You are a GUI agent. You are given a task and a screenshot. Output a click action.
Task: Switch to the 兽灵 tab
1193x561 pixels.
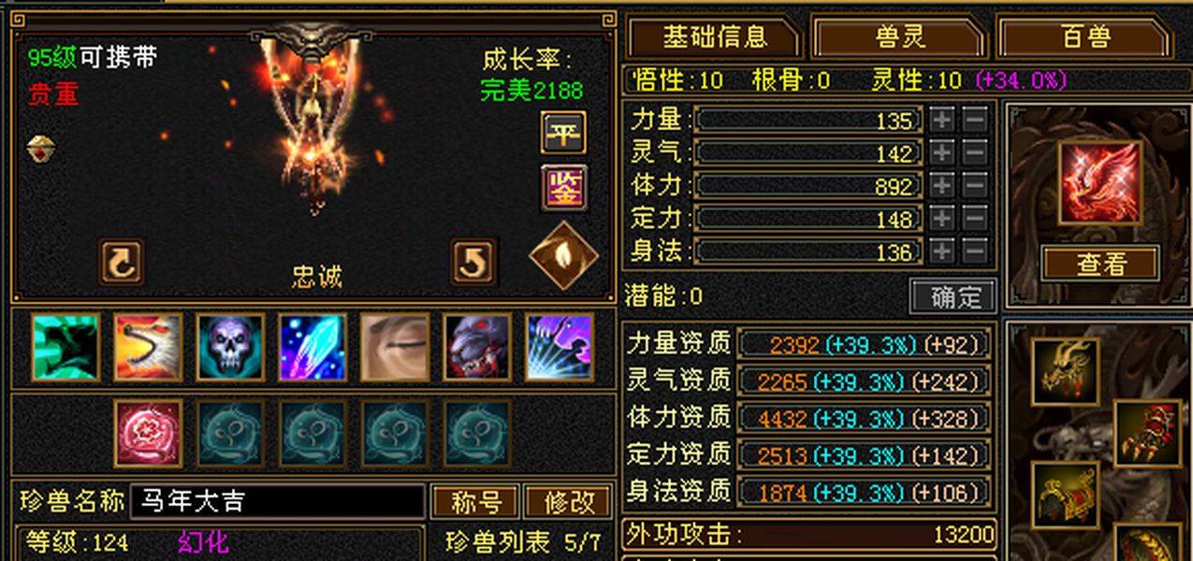(900, 37)
